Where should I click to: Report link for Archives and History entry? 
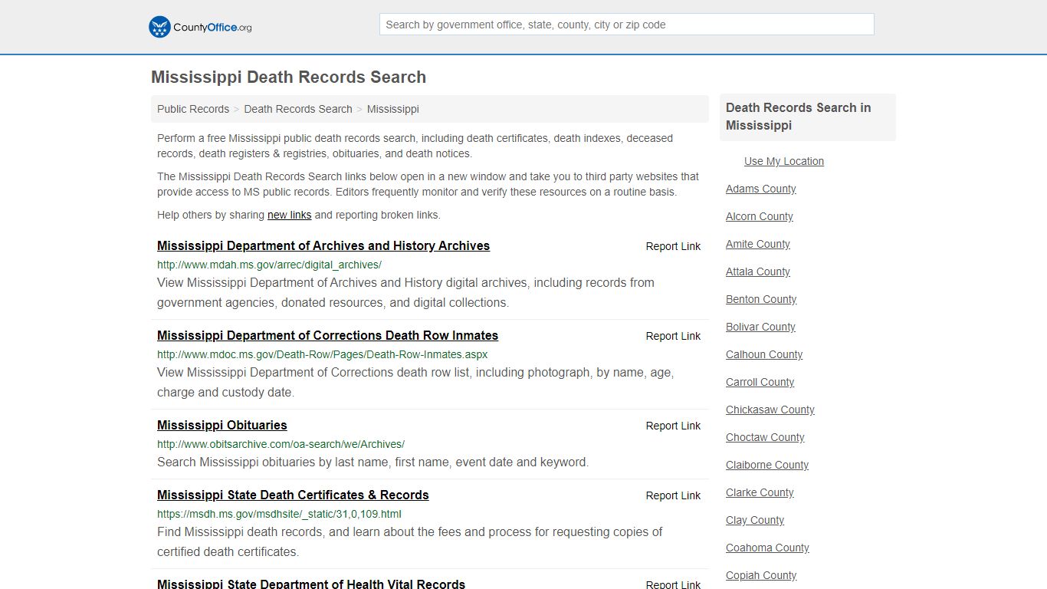[673, 246]
